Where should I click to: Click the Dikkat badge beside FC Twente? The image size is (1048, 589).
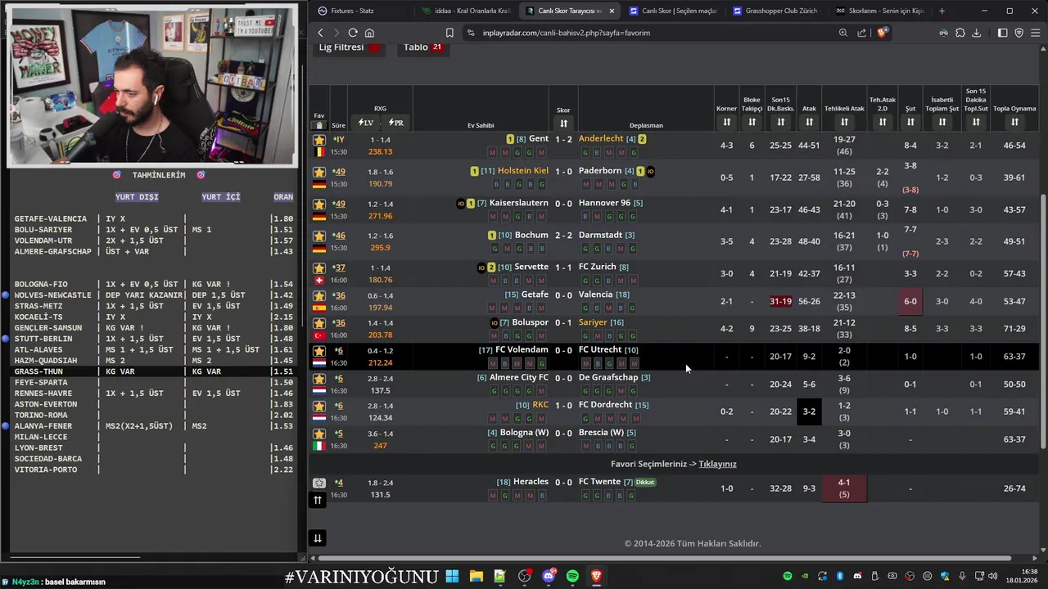(x=645, y=483)
